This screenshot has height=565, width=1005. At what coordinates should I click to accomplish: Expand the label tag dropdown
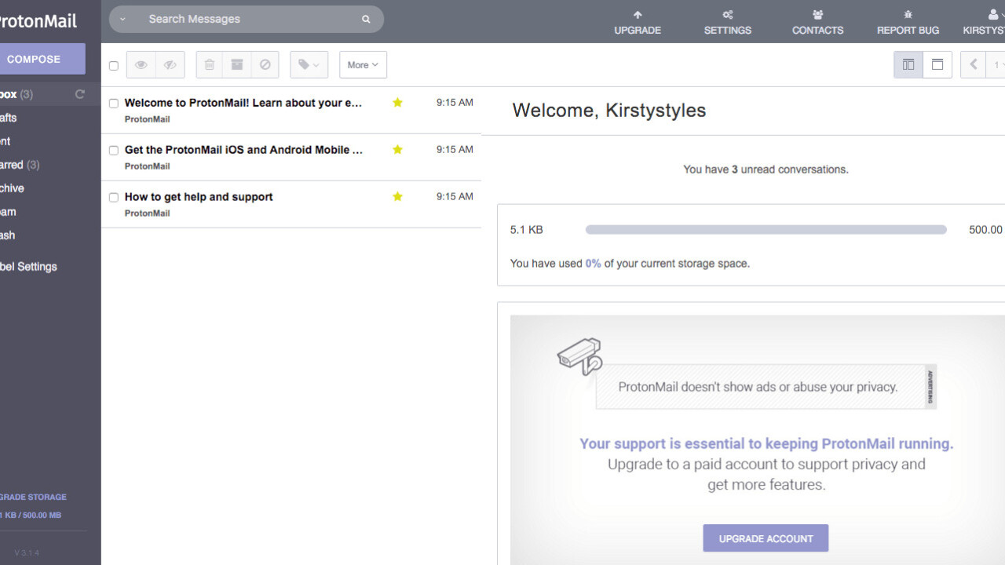pyautogui.click(x=309, y=65)
